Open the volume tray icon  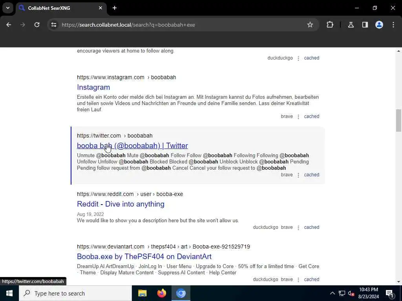pyautogui.click(x=351, y=293)
